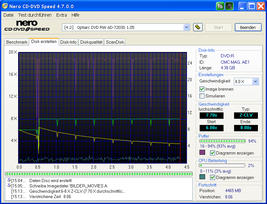The height and width of the screenshot is (204, 267).
Task: Switch to the Benchmark tab
Action: 17,42
